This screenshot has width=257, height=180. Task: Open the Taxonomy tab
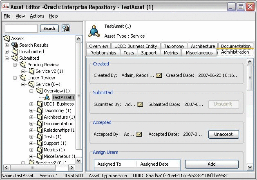174,46
